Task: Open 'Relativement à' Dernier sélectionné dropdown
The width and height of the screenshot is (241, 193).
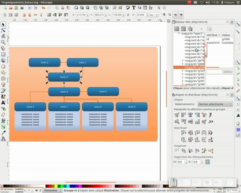Action: 215,104
